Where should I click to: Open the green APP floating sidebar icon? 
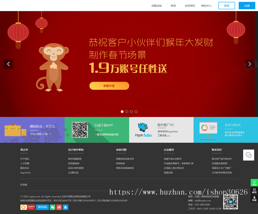(x=254, y=183)
